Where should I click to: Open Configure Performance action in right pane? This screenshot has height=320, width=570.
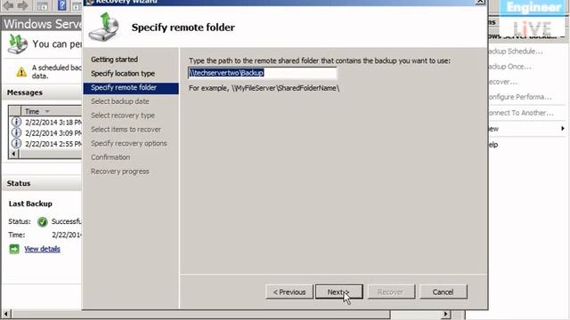click(x=519, y=97)
